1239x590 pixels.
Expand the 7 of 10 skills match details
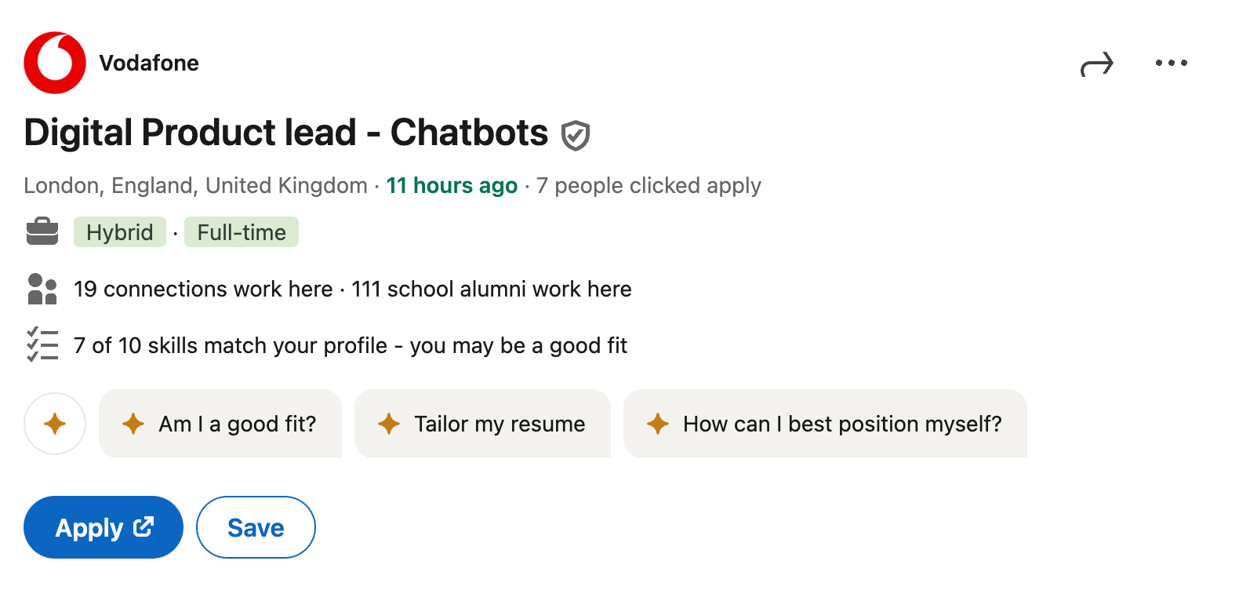tap(350, 345)
